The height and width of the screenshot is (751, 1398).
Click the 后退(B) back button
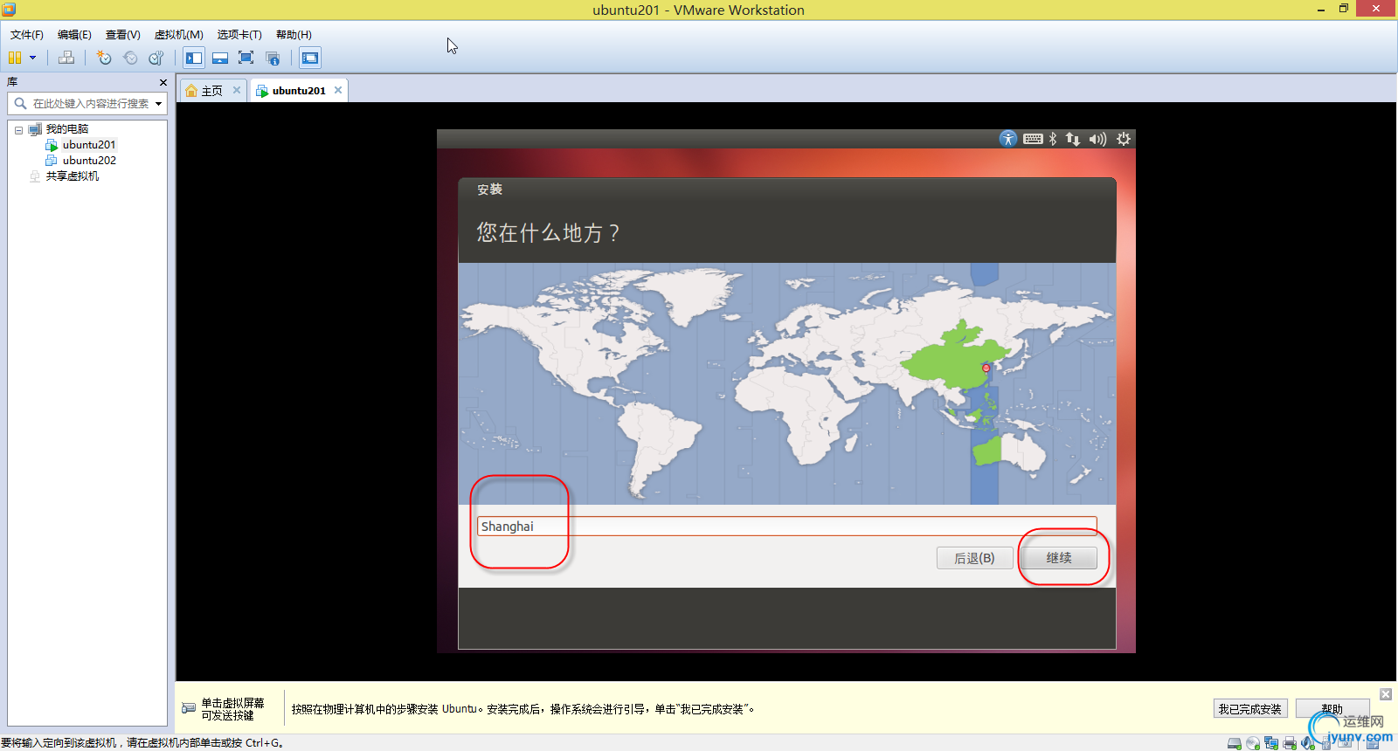975,558
